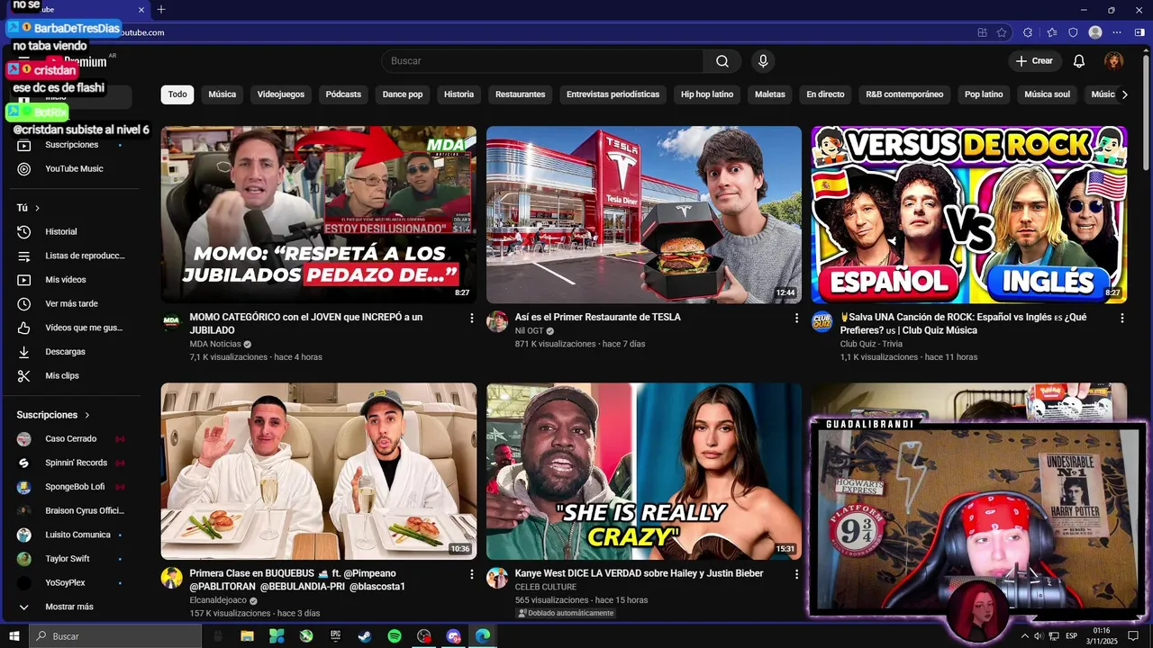Play the SHE IS REALLY CRAZY thumbnail
Screen dimensions: 1153x648
point(644,472)
